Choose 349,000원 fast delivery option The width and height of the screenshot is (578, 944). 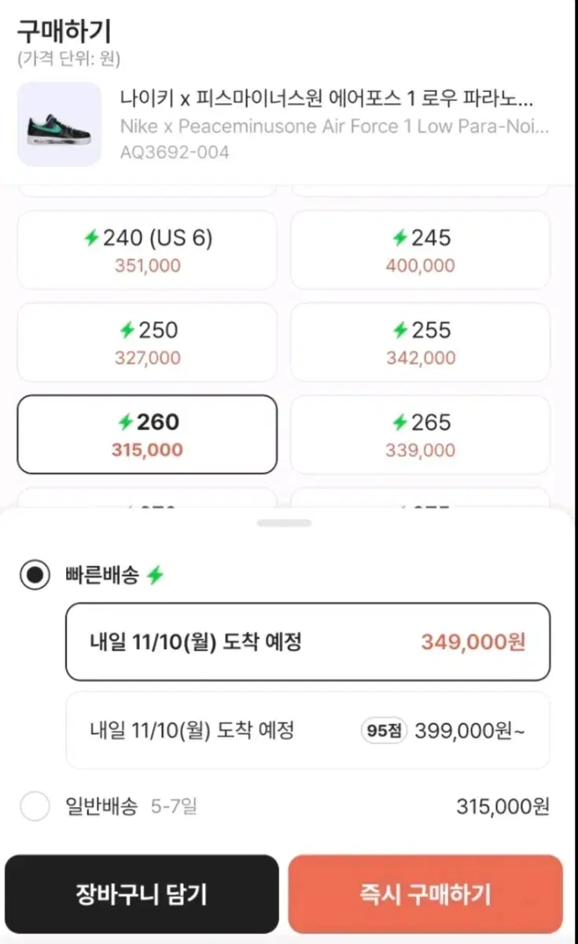307,642
